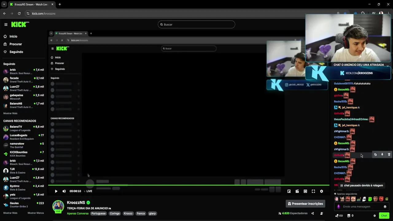Open recommended channel yetz
The height and width of the screenshot is (221, 393).
coord(24,196)
